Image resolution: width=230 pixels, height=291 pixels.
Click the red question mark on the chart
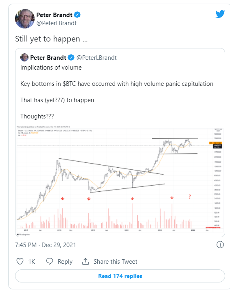[x=190, y=197]
